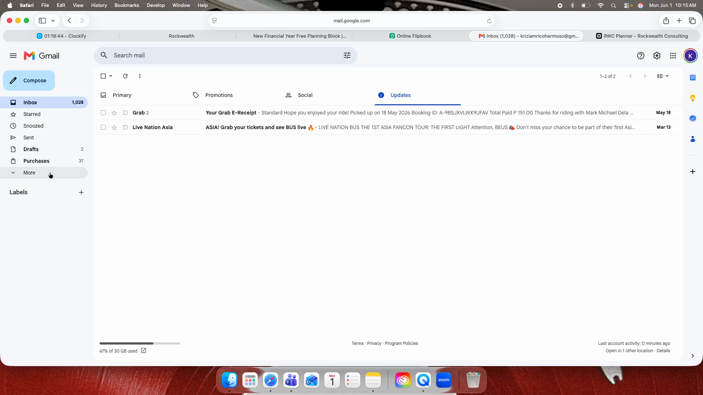The image size is (703, 395).
Task: Click the Compose button
Action: point(29,80)
